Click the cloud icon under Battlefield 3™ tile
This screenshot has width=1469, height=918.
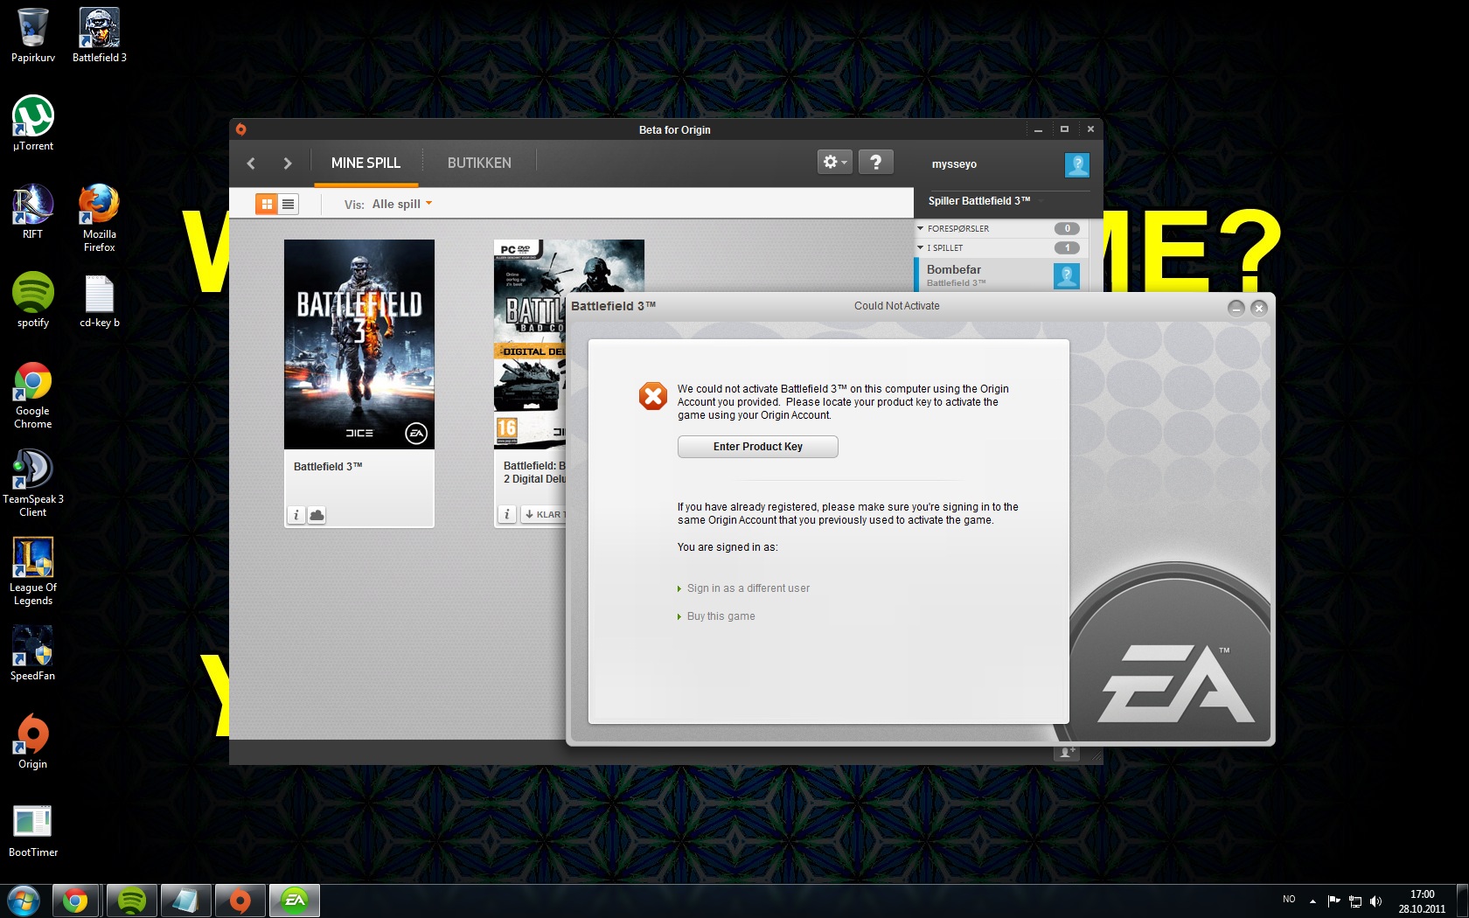click(x=317, y=515)
